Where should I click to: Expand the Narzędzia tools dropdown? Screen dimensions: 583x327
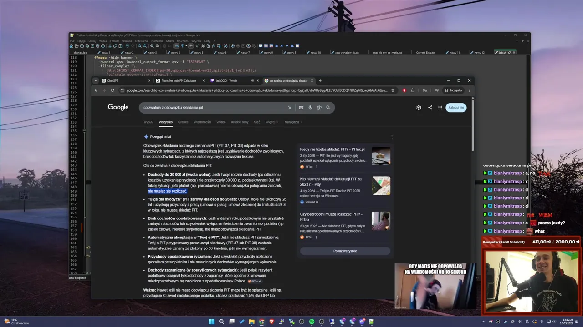(x=293, y=122)
